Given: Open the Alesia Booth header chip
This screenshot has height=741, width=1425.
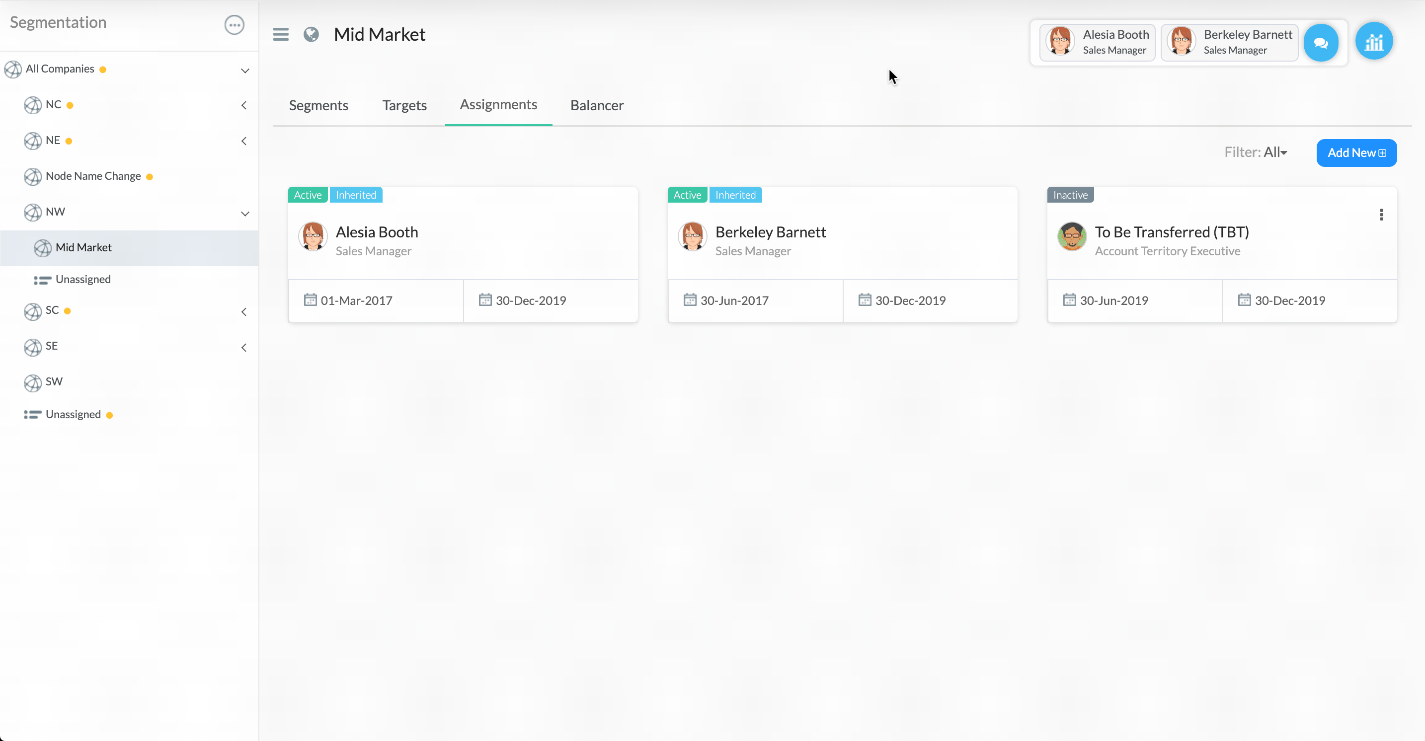Looking at the screenshot, I should click(x=1097, y=42).
